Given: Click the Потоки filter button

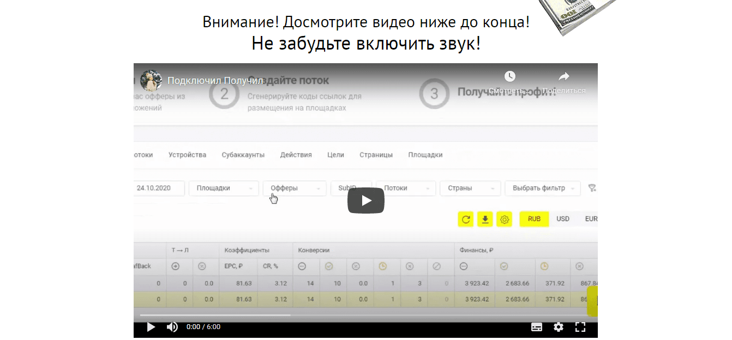Looking at the screenshot, I should (x=405, y=187).
